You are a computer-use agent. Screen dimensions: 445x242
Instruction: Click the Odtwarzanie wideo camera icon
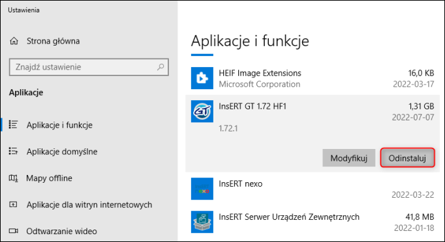click(13, 231)
